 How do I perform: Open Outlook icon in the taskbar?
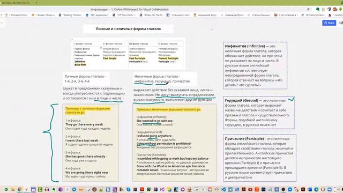click(310, 189)
